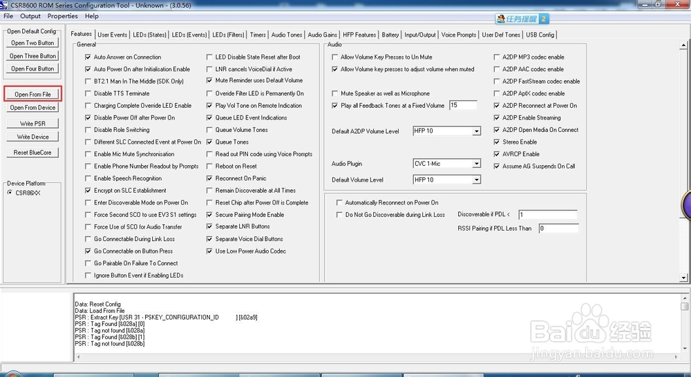
Task: Switch to HFP Features tab
Action: (x=359, y=35)
